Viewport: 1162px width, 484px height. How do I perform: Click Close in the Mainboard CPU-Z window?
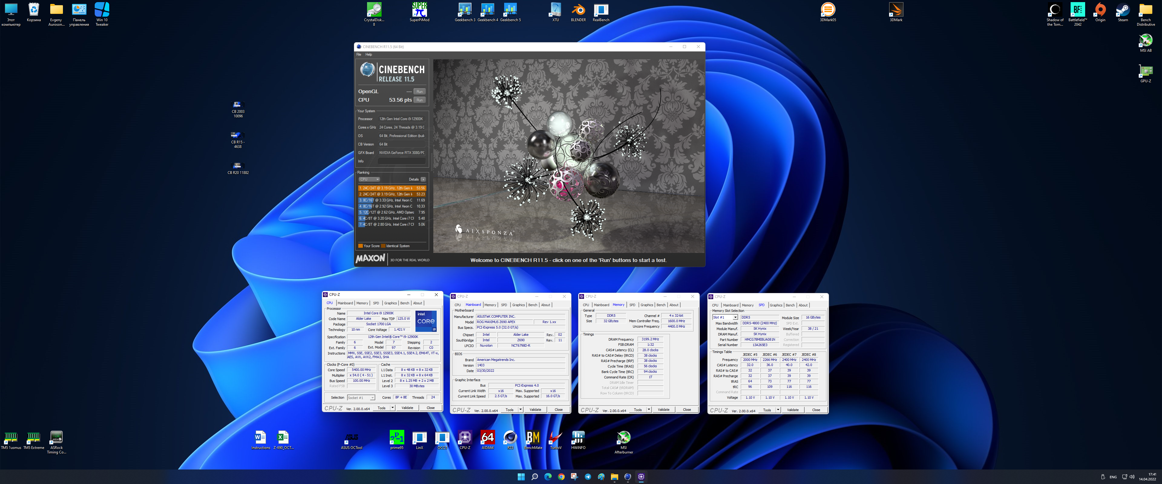tap(558, 410)
